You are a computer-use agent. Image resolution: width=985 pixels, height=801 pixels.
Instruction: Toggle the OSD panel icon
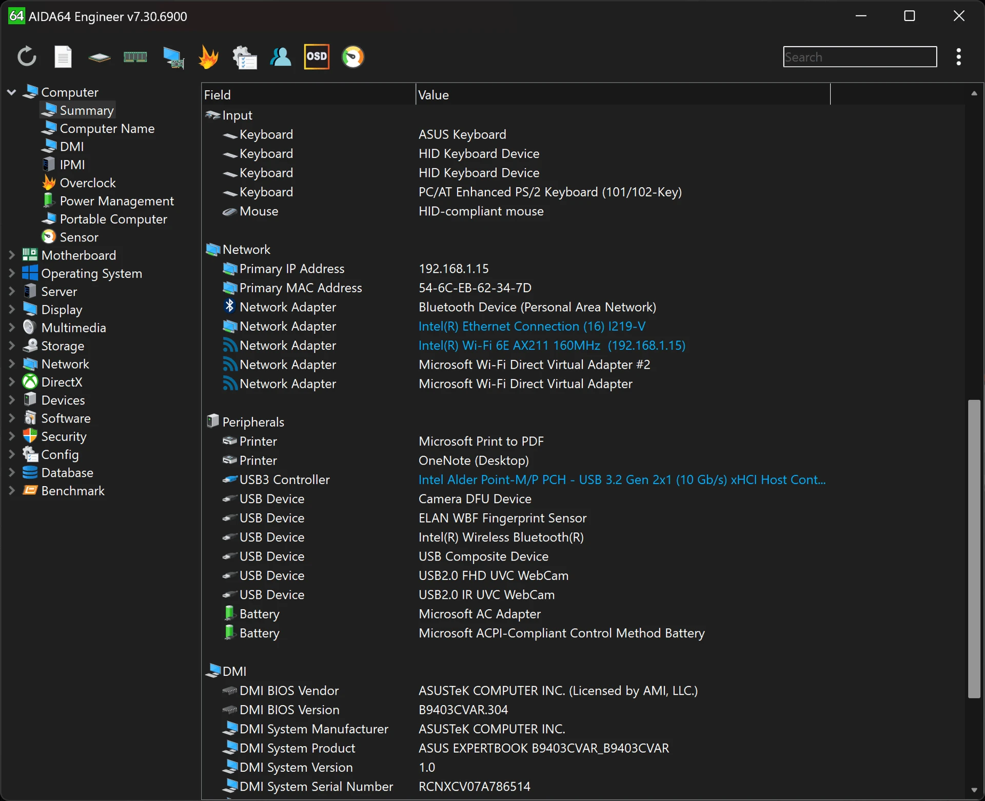(317, 56)
